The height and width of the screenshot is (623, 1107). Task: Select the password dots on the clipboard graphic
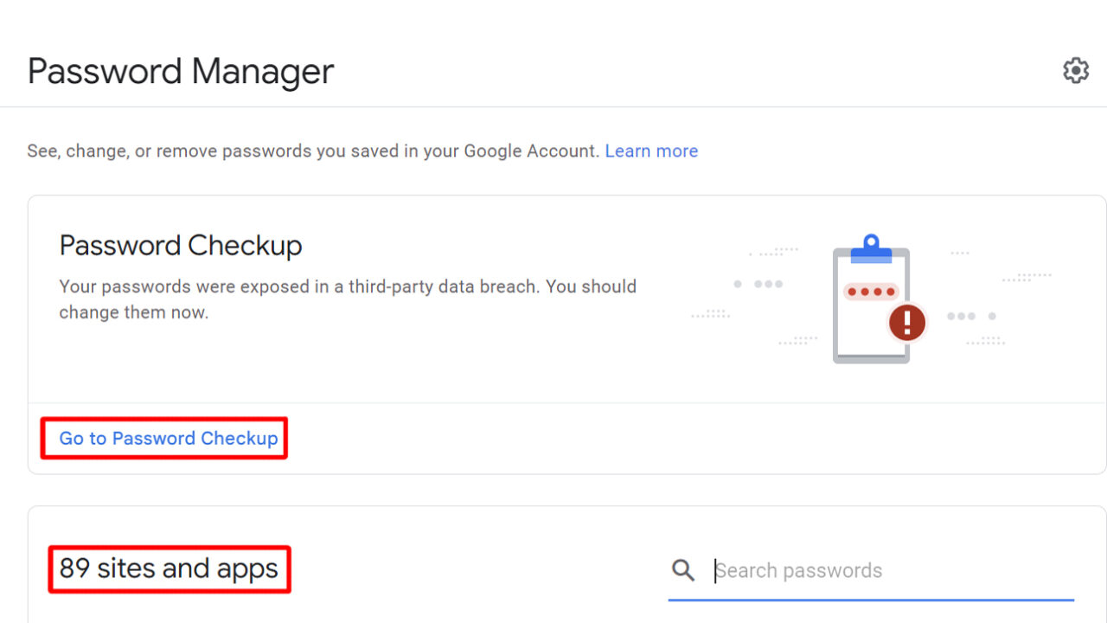point(871,292)
